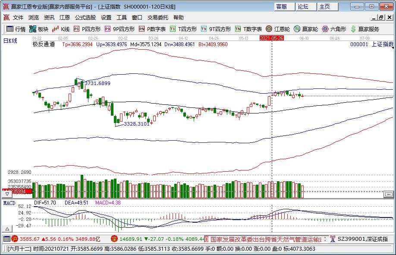Open the 六角形 hexagon tool
Image resolution: width=396 pixels, height=255 pixels.
click(334, 29)
